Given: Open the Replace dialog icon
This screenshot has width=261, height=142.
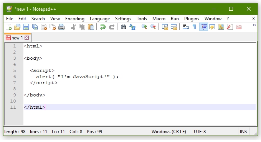Looking at the screenshot, I should coord(132,27).
